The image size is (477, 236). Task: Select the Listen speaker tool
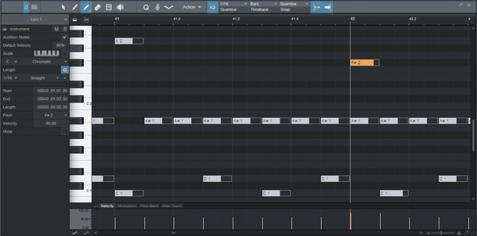[120, 7]
